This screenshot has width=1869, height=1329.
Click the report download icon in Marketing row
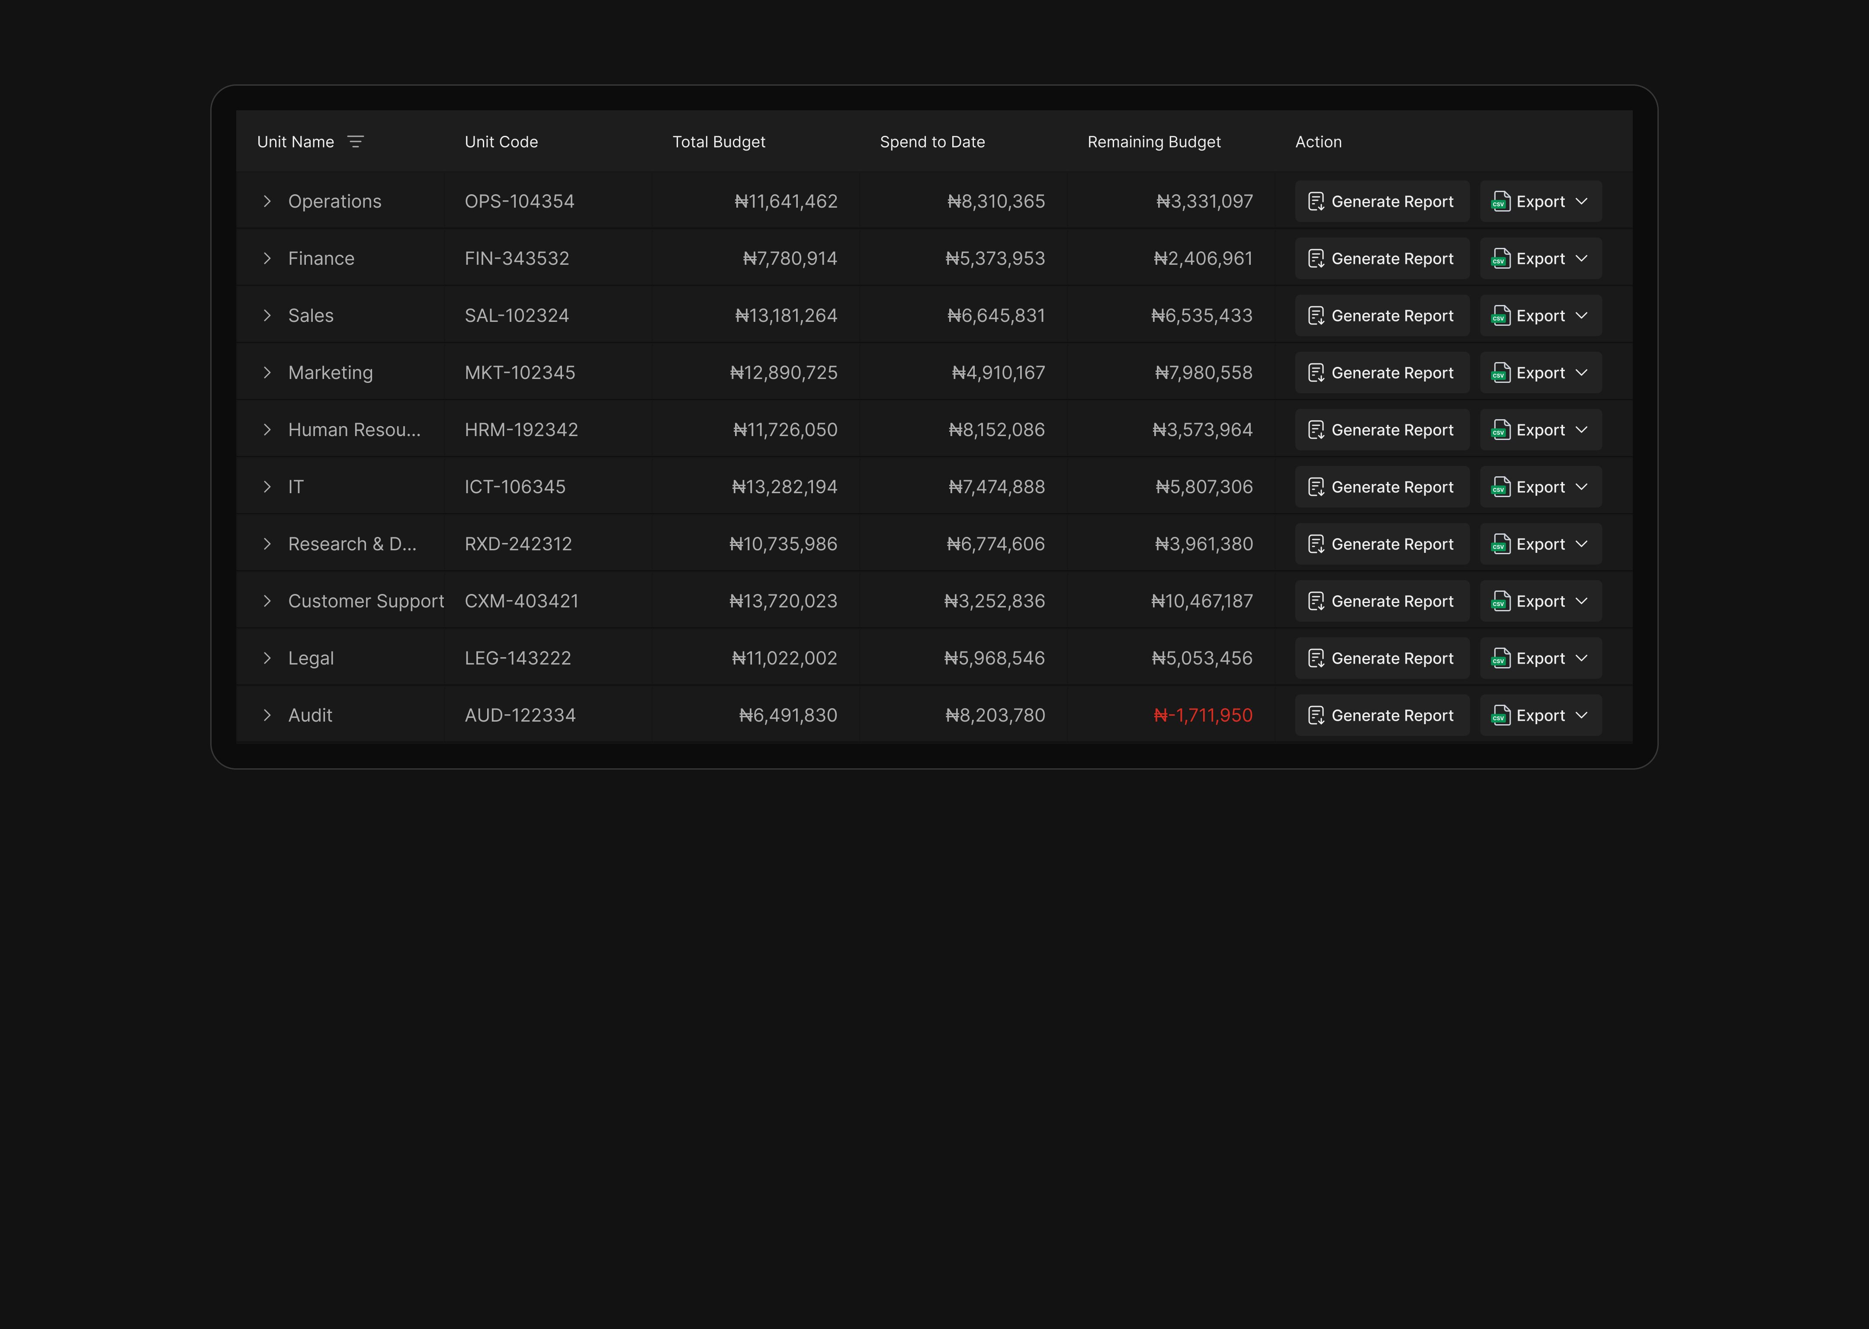point(1316,372)
